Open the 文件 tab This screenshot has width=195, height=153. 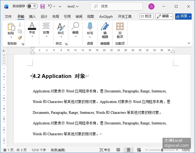[x=8, y=17]
